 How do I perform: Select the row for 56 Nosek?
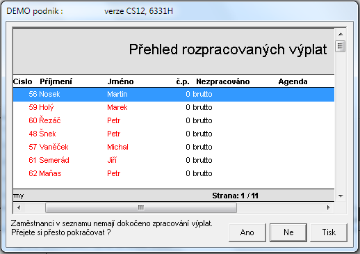(174, 95)
